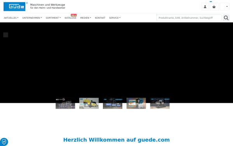
Task: Expand the UNTERNEHMEN menu
Action: pos(32,18)
